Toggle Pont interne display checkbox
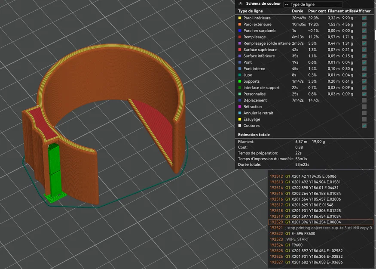 coord(364,69)
